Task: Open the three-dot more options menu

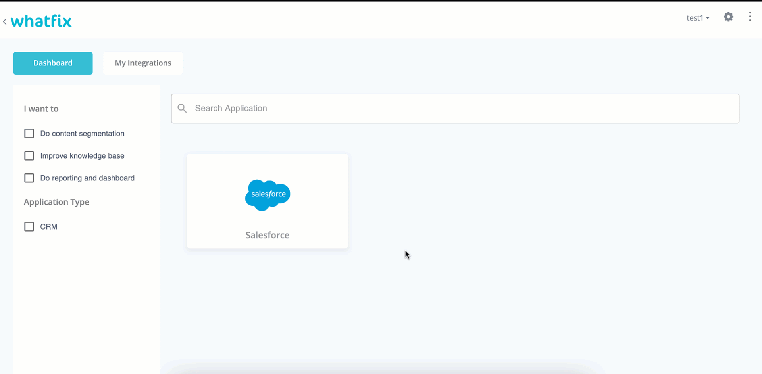Action: coord(750,17)
